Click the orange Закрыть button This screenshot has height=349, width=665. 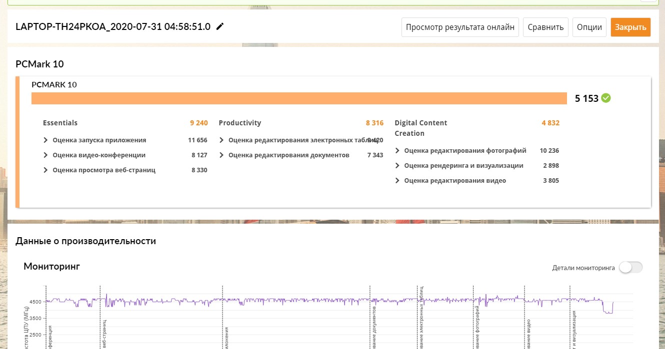[630, 27]
